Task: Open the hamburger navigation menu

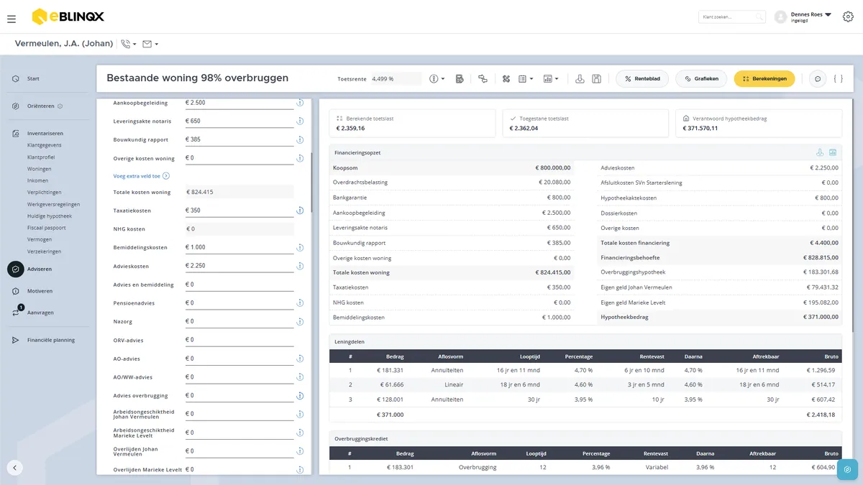Action: coord(12,19)
